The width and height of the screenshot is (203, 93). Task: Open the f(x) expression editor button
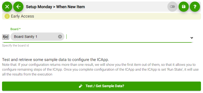coord(6,37)
